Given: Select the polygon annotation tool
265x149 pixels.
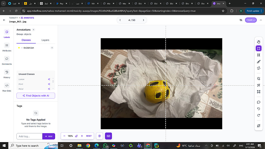Looking at the screenshot, I should [259, 55].
